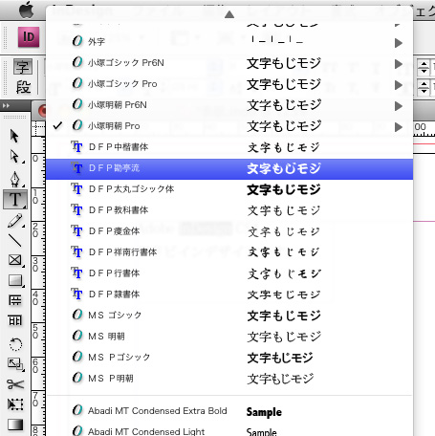Choose font ＭＳ ゴシック
This screenshot has width=435, height=436.
229,316
